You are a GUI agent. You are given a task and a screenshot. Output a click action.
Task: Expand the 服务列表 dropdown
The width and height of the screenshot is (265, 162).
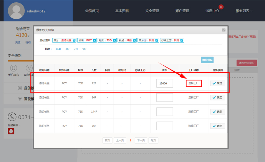point(244,11)
